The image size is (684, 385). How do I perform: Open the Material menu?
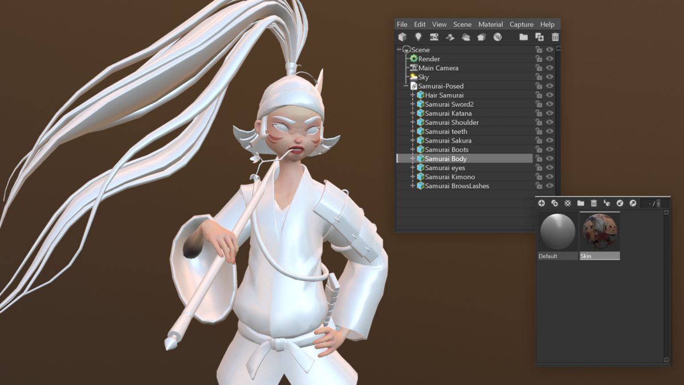coord(490,24)
